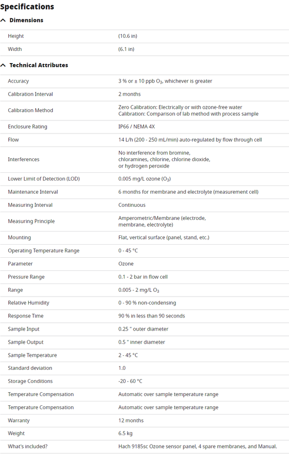The height and width of the screenshot is (466, 289).
Task: Select the Flow specification value
Action: point(190,140)
